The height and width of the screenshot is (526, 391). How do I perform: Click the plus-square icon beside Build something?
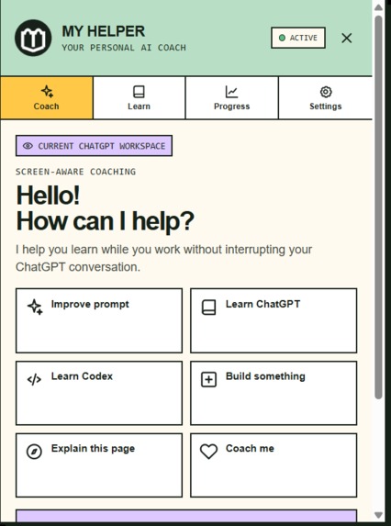point(208,380)
